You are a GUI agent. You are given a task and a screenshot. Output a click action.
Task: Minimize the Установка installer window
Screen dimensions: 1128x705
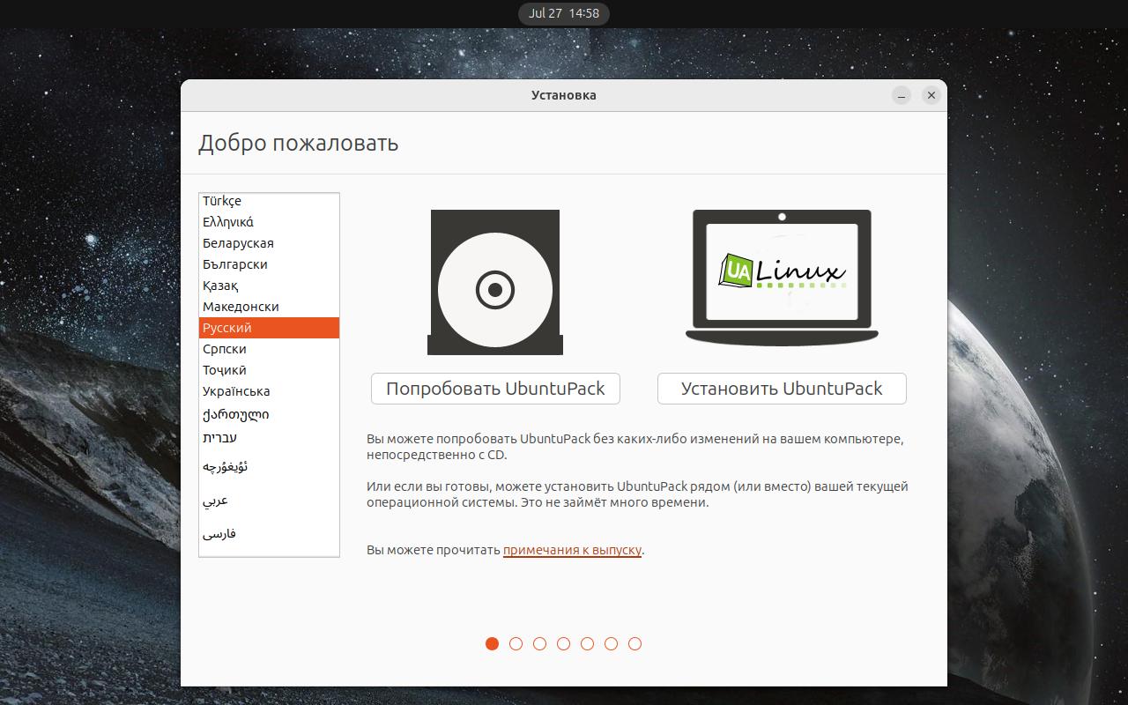point(901,95)
